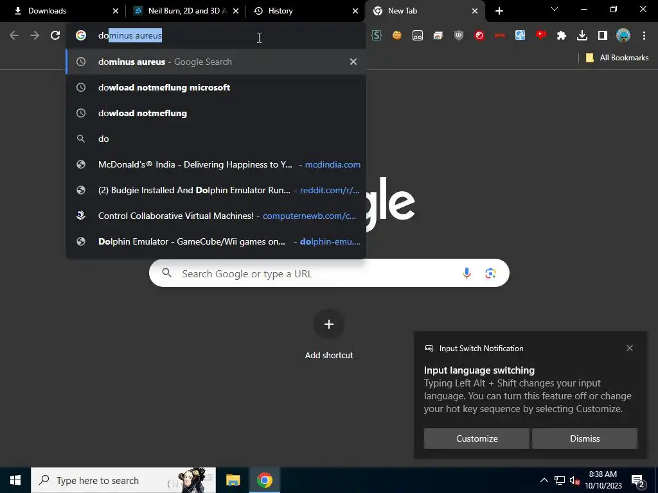Open the rainbow image extension icon
Image resolution: width=658 pixels, height=493 pixels.
[x=438, y=36]
